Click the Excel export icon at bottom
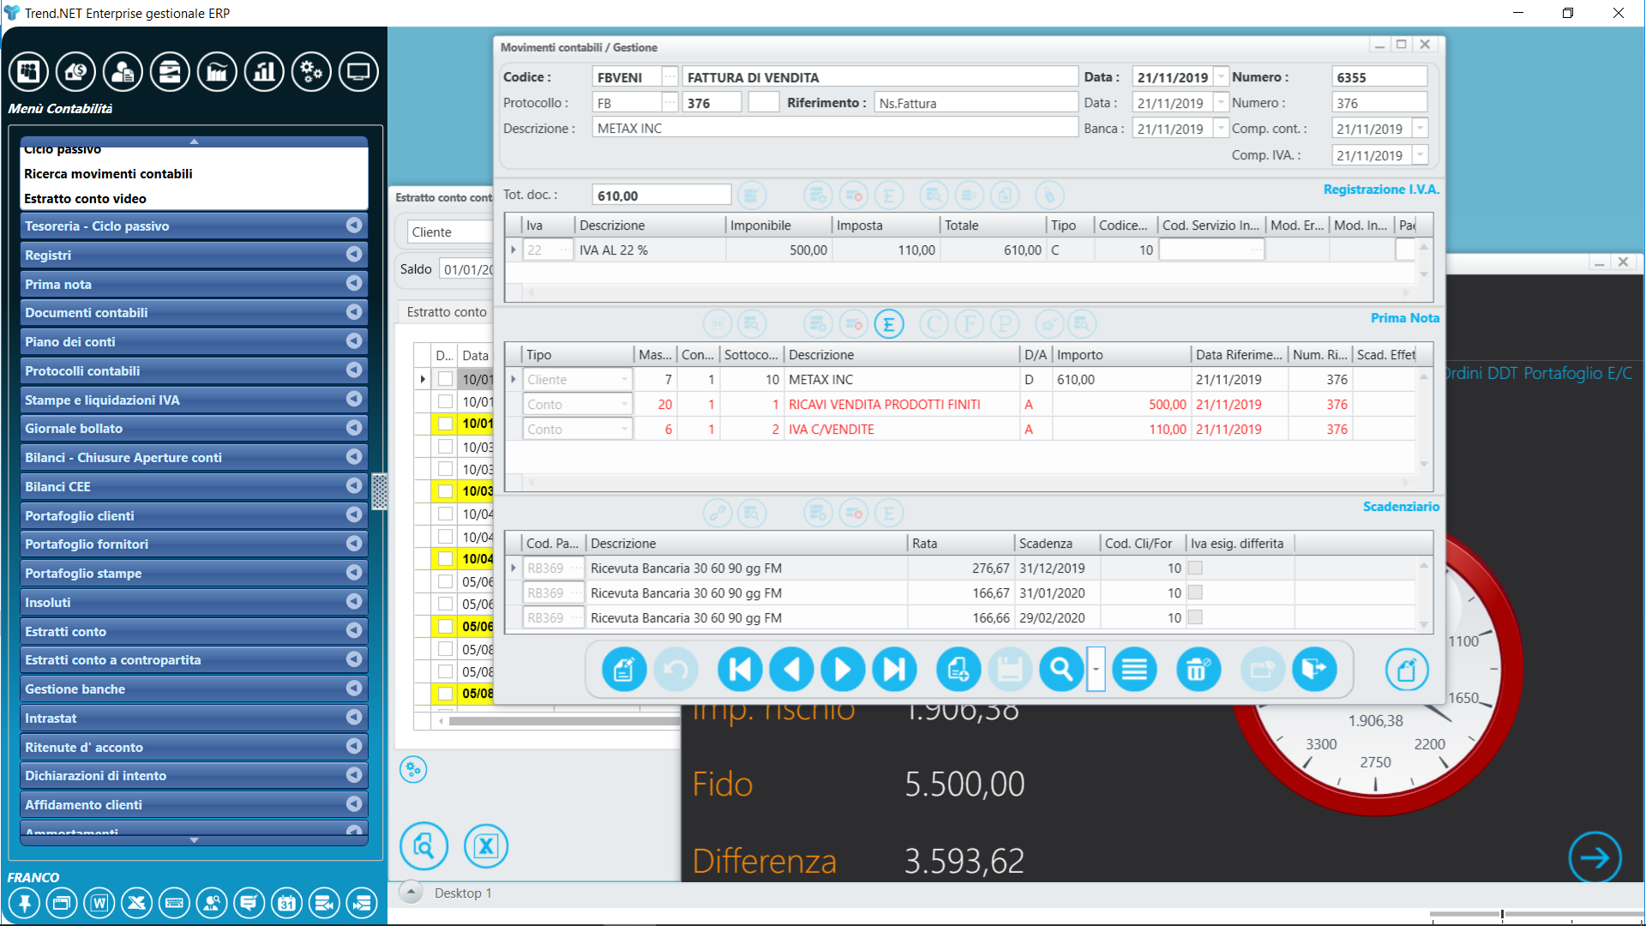Viewport: 1646px width, 926px height. (485, 846)
